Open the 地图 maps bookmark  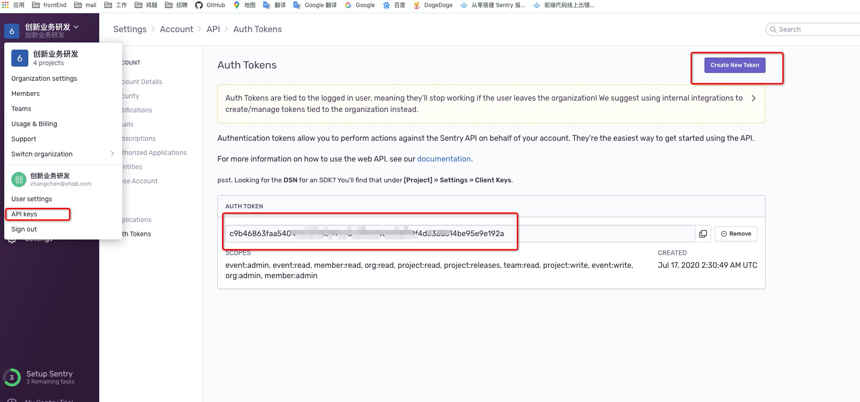coord(244,5)
